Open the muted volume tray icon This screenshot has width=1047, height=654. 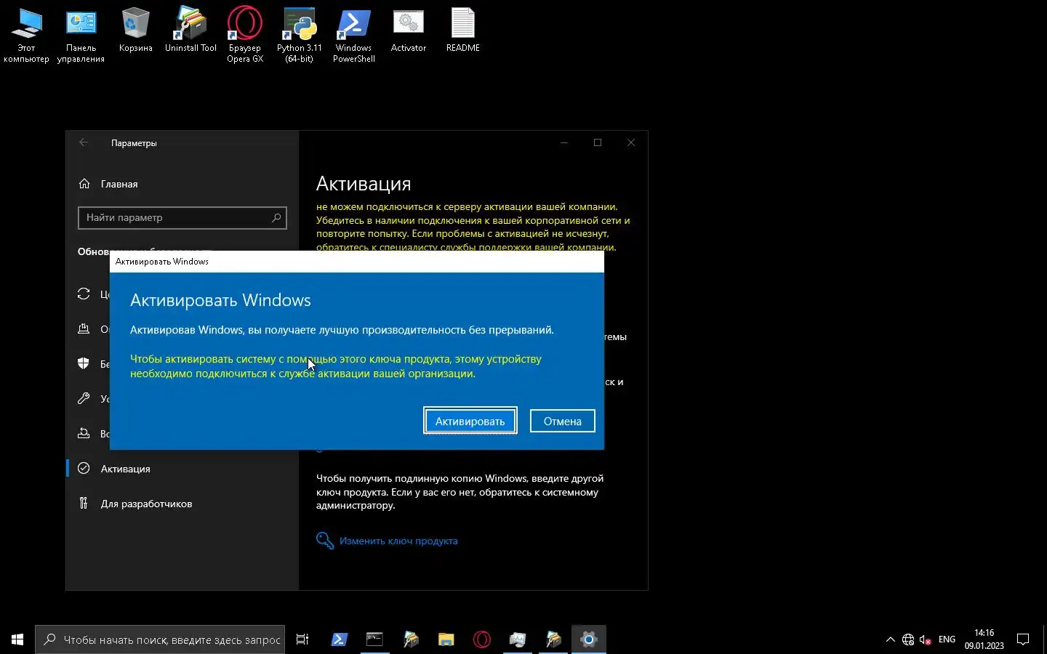click(x=926, y=639)
